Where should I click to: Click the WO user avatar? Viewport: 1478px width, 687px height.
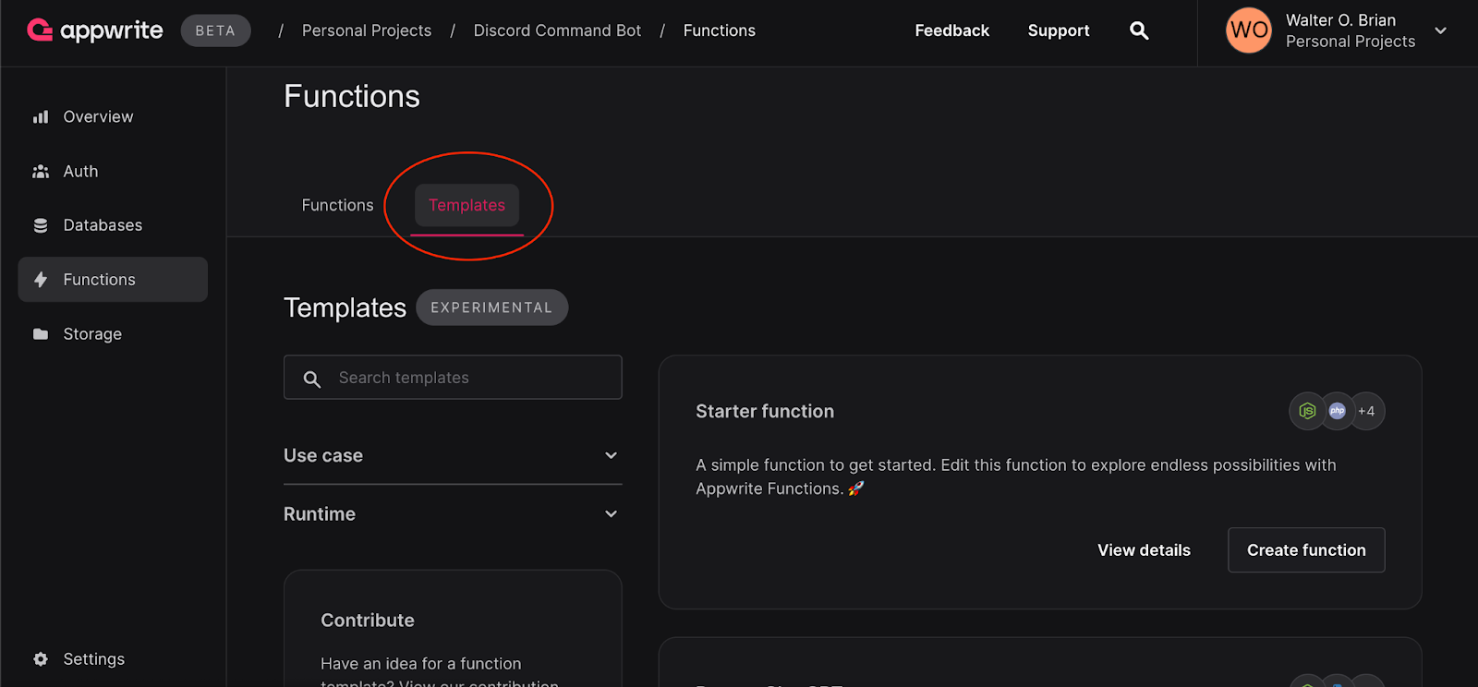coord(1248,30)
